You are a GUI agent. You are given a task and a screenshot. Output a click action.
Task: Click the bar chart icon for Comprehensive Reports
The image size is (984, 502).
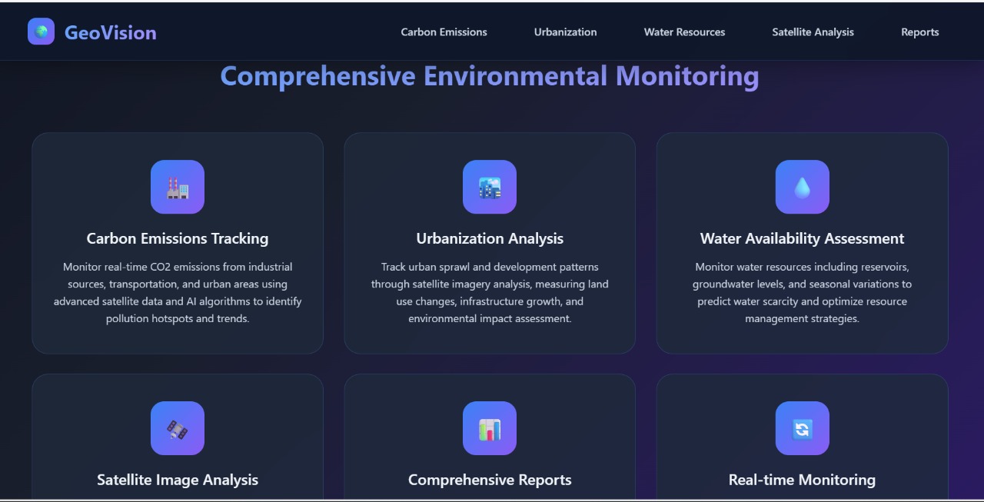[490, 428]
